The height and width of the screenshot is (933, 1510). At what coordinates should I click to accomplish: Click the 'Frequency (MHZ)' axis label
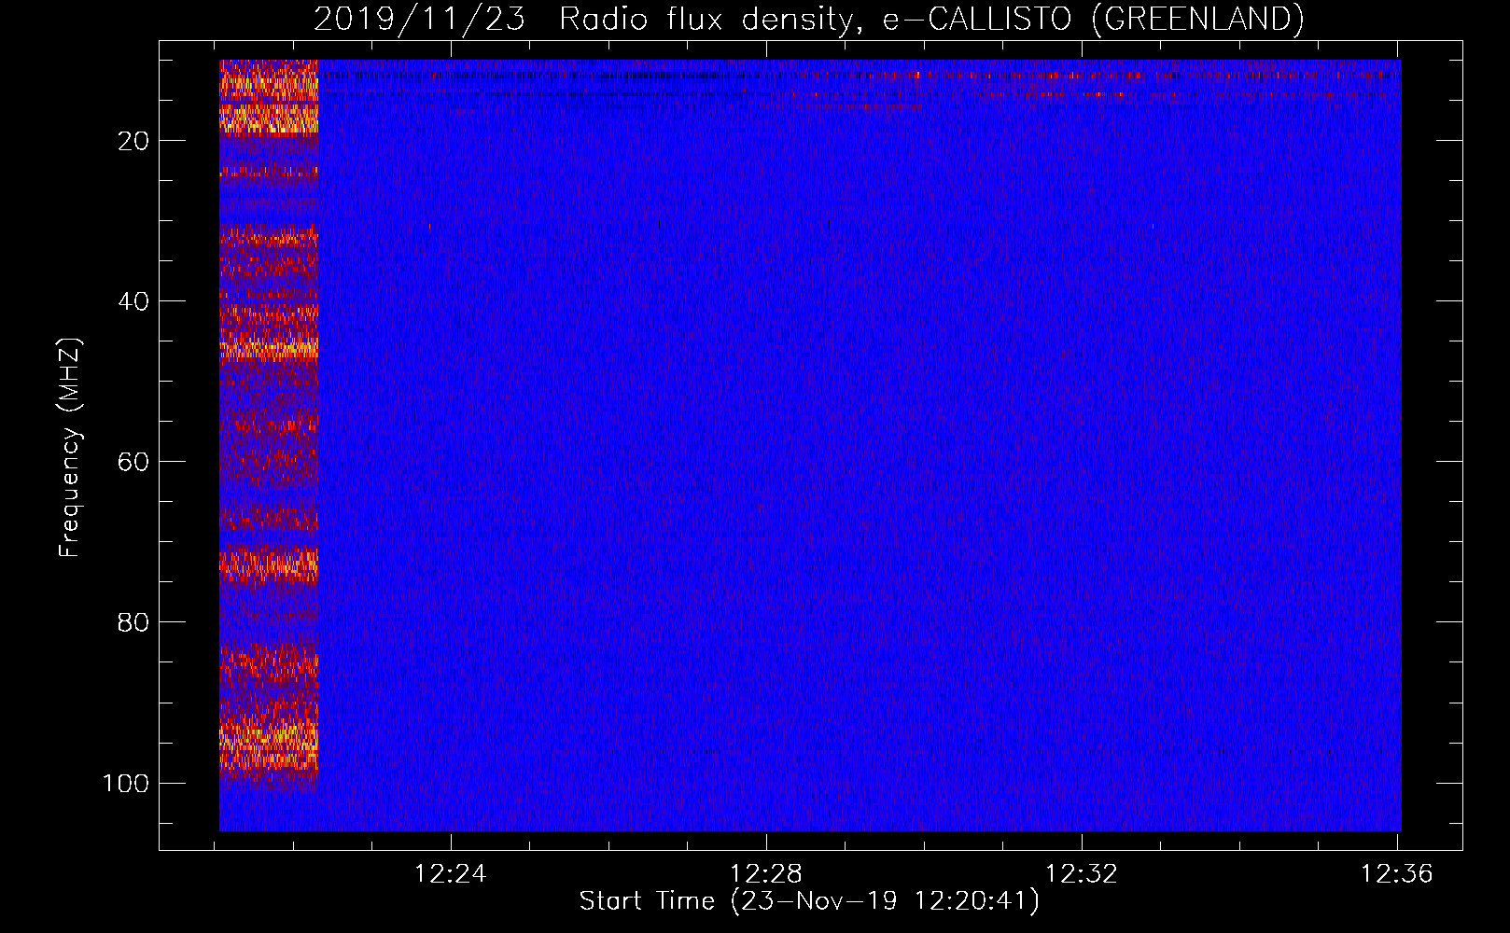tap(70, 448)
